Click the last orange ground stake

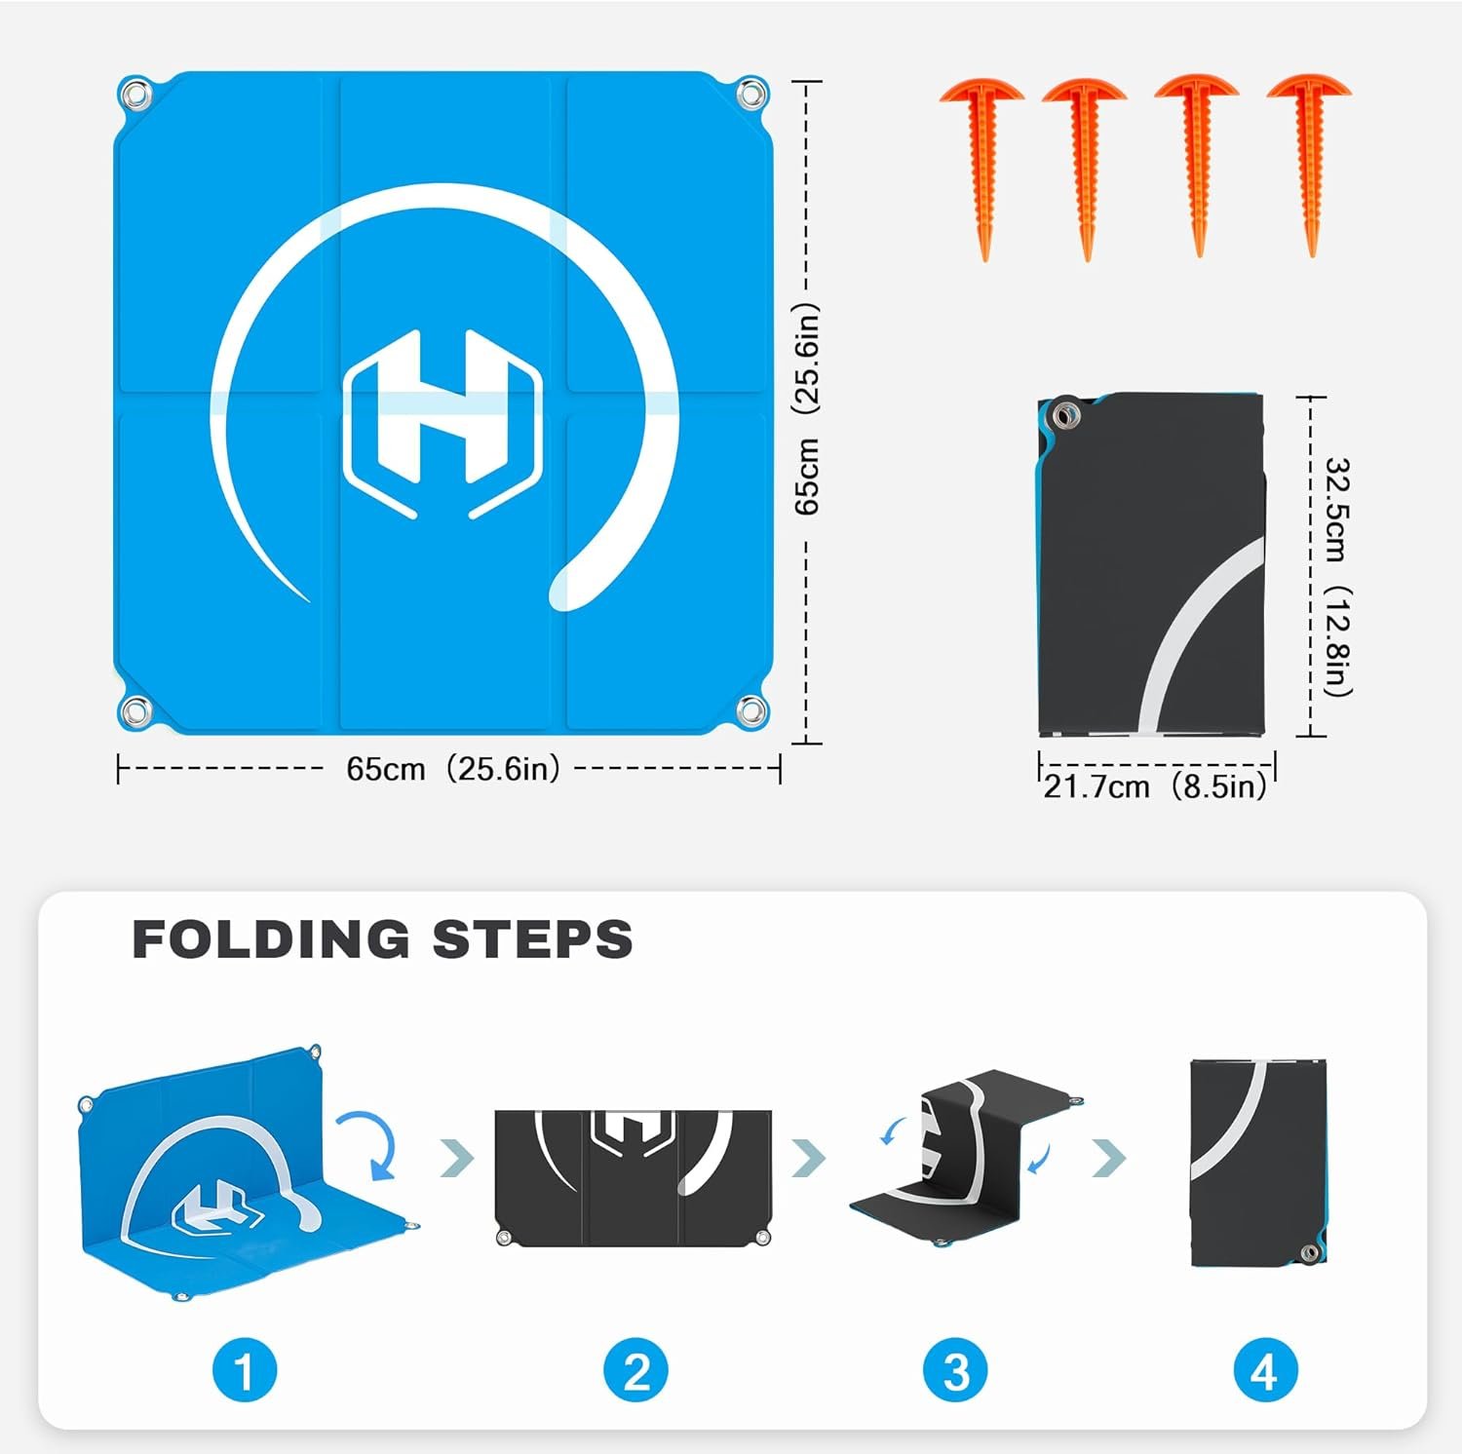1310,165
